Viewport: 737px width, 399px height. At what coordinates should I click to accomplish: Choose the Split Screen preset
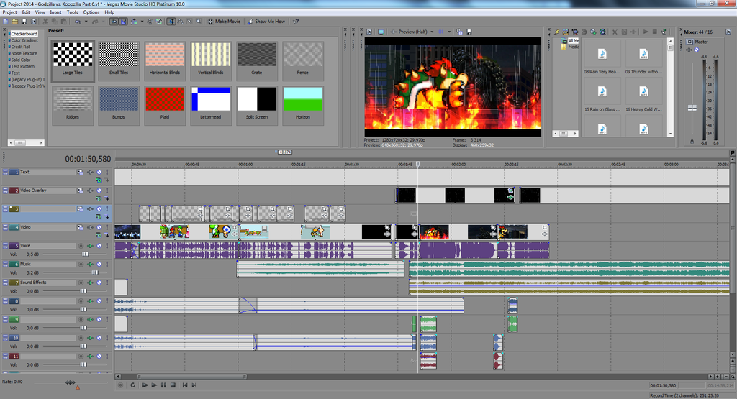click(x=257, y=105)
